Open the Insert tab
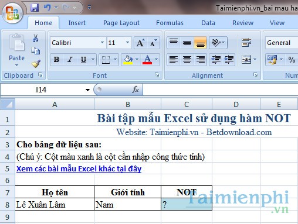Image resolution: width=298 pixels, height=224 pixels. coord(77,23)
